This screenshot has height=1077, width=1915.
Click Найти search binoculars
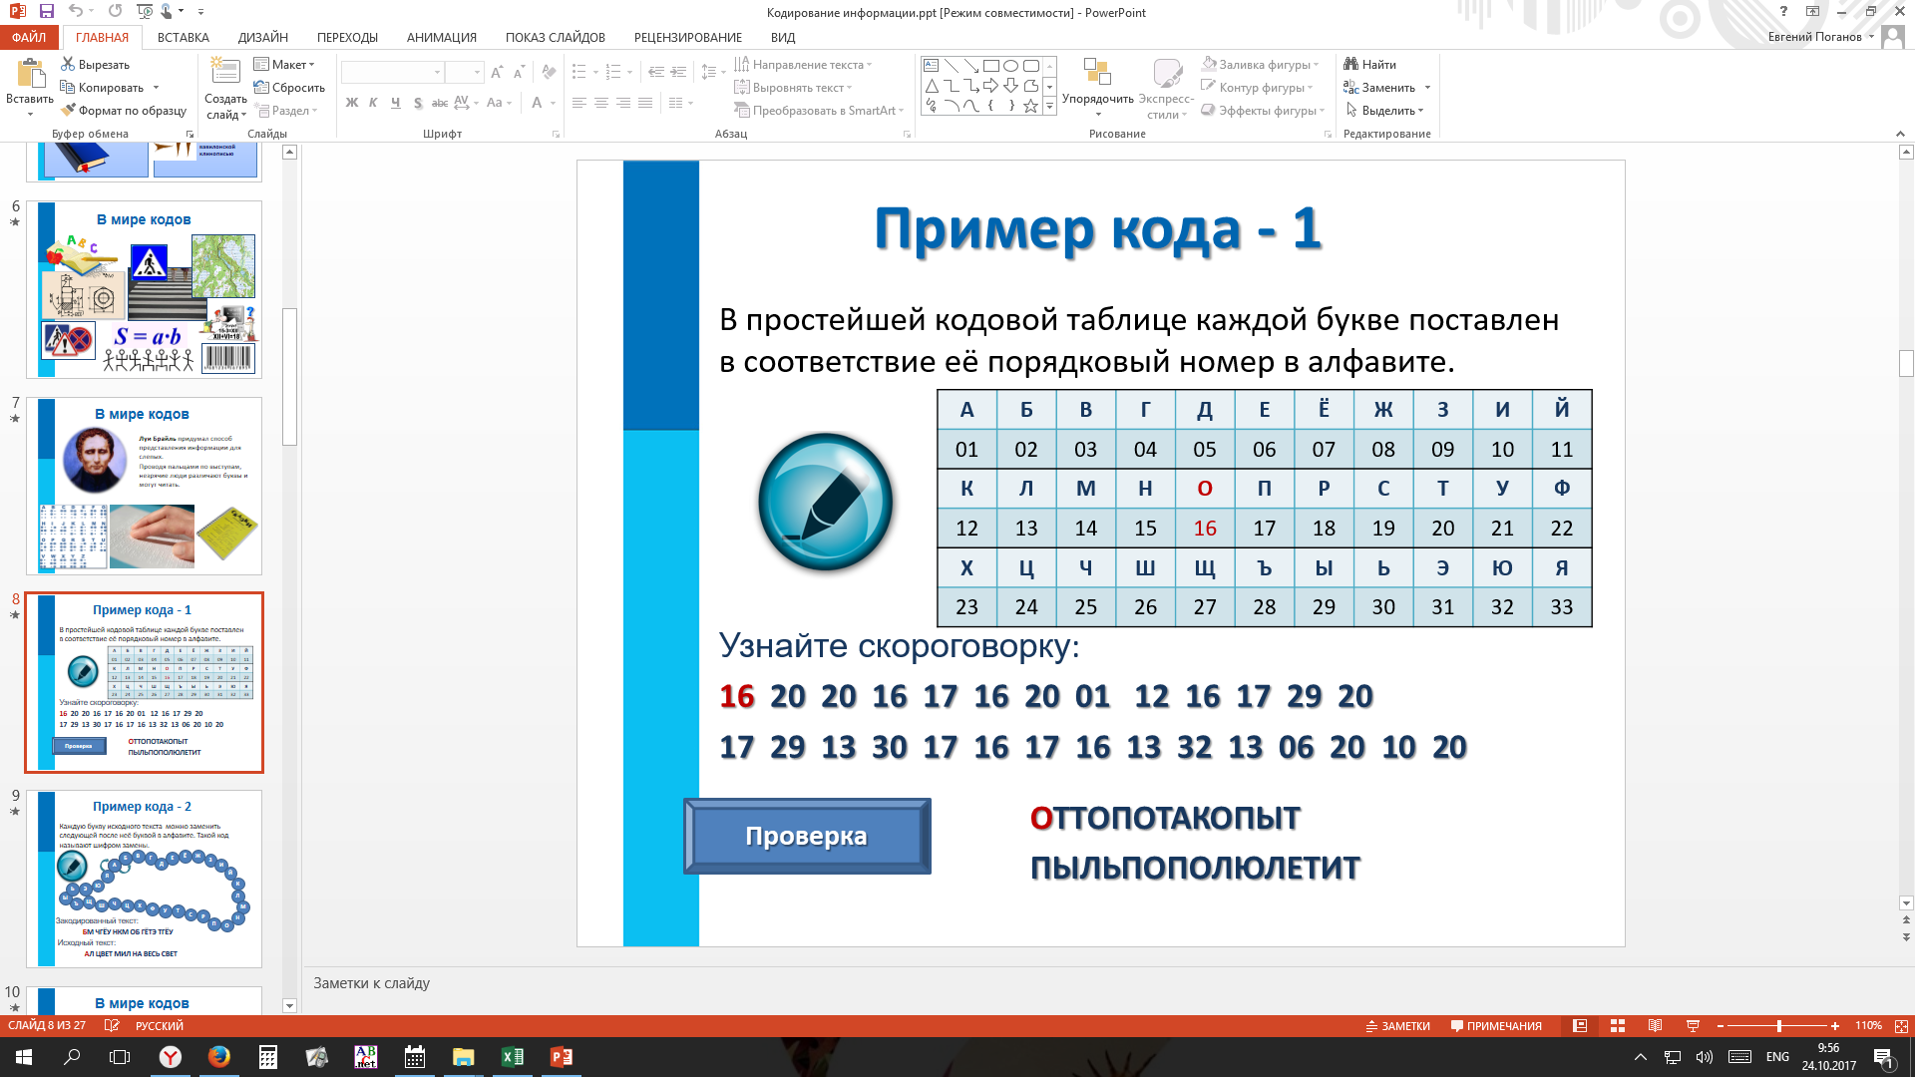click(1370, 65)
